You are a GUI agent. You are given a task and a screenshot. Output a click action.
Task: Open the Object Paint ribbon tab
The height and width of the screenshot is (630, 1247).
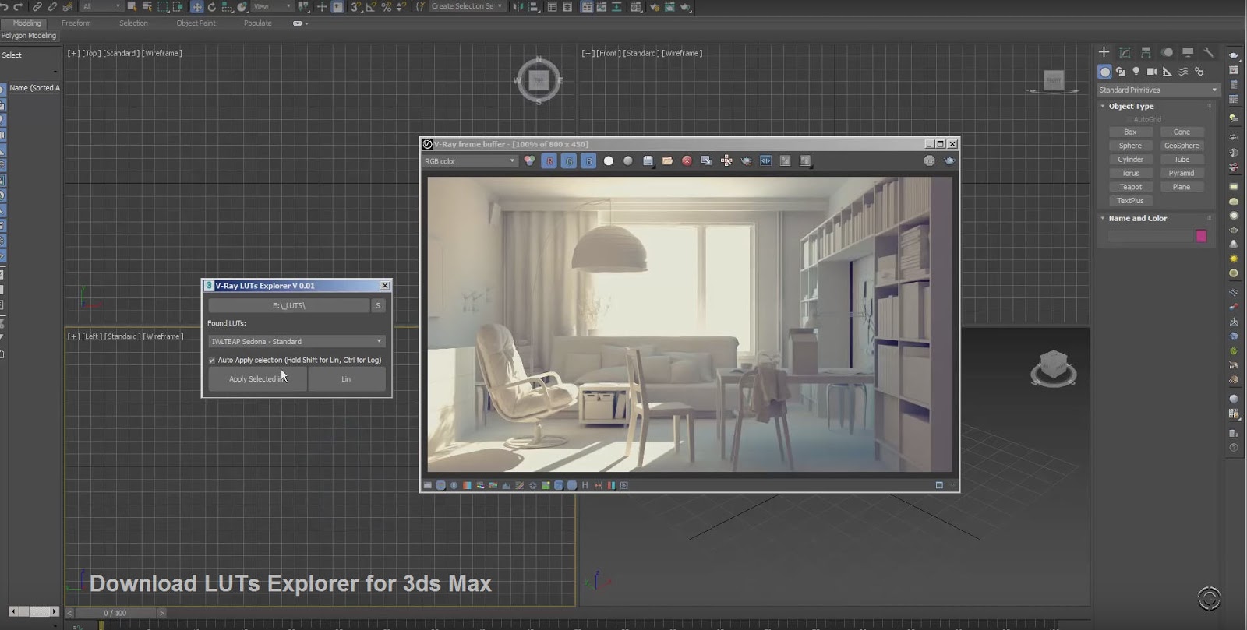[x=196, y=23]
